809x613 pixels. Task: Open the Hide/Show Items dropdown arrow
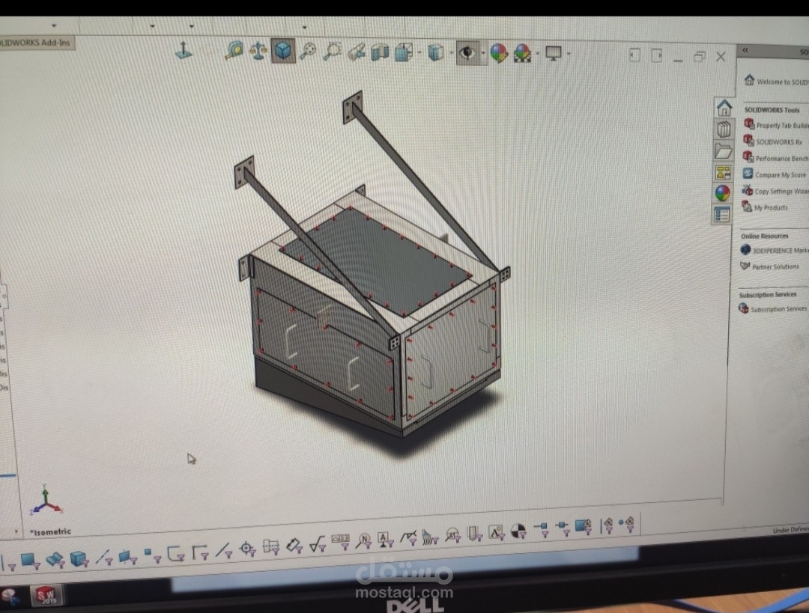[483, 54]
